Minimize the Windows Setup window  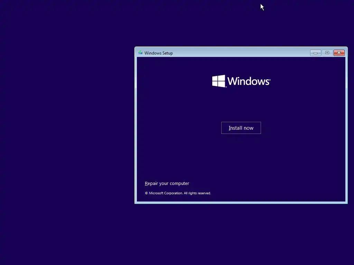point(315,53)
